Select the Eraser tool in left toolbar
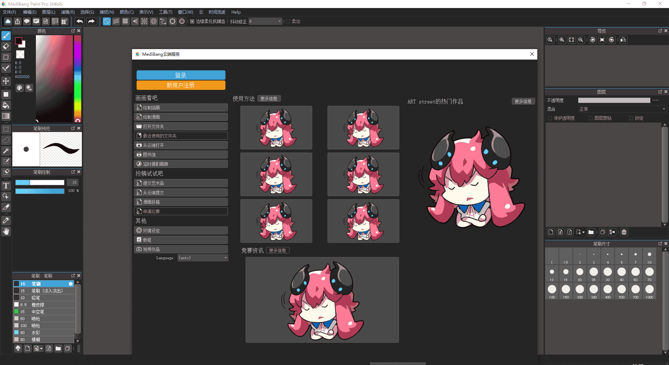The width and height of the screenshot is (669, 365). tap(6, 46)
